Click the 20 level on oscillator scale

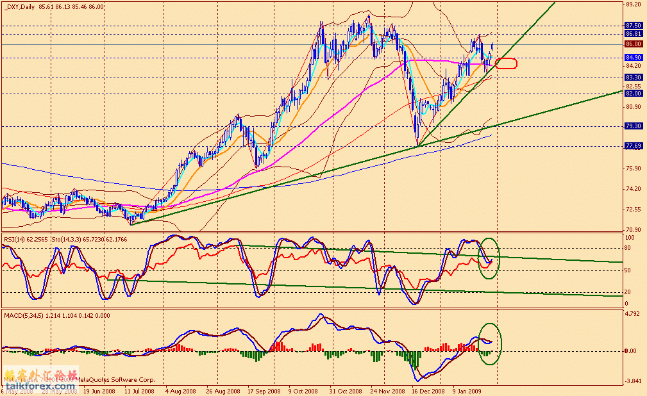pyautogui.click(x=628, y=292)
